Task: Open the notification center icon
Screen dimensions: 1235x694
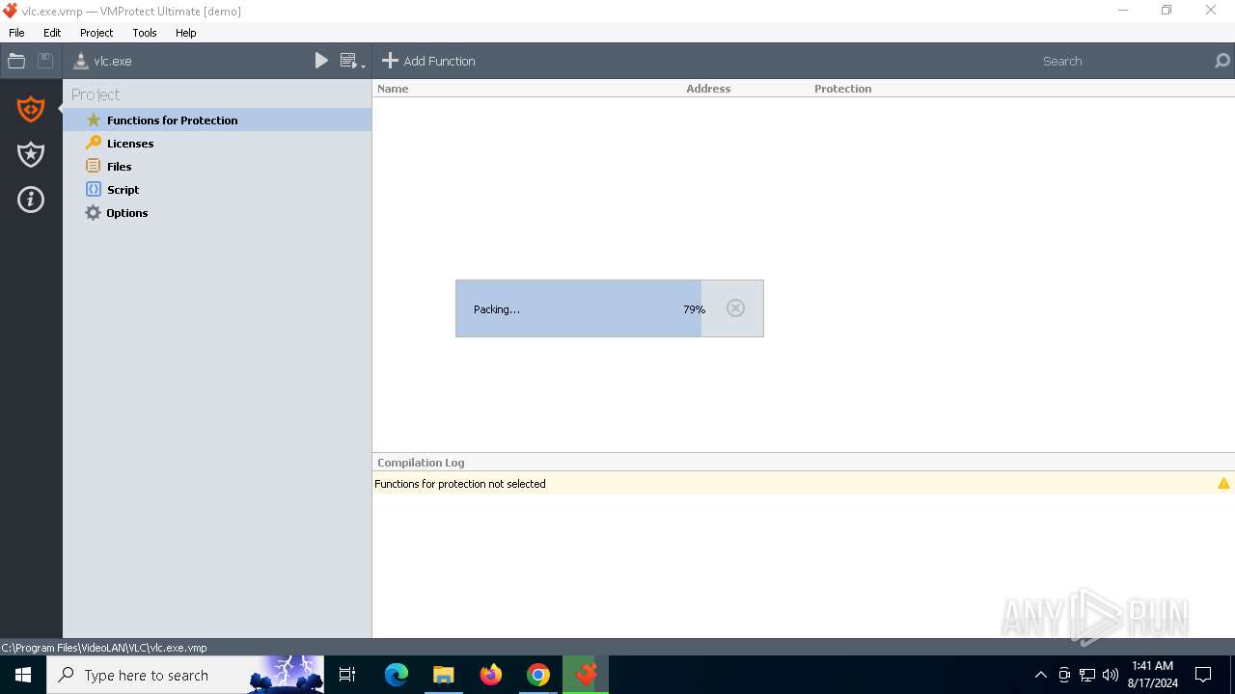Action: pyautogui.click(x=1203, y=675)
